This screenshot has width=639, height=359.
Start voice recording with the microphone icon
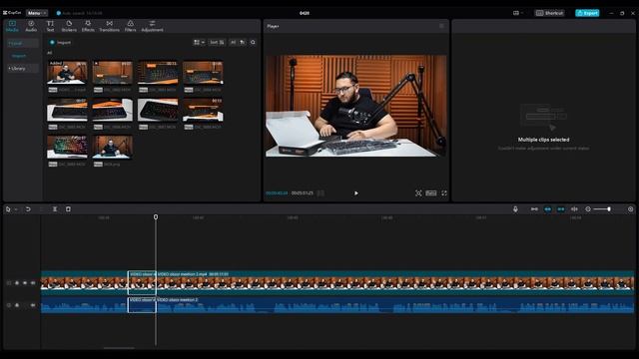click(515, 209)
